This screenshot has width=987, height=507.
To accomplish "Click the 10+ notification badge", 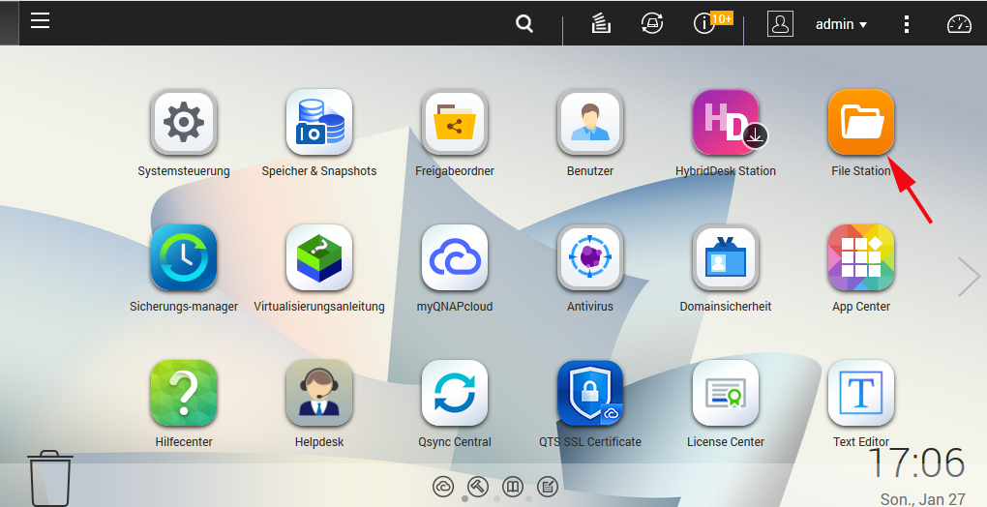I will pyautogui.click(x=721, y=19).
